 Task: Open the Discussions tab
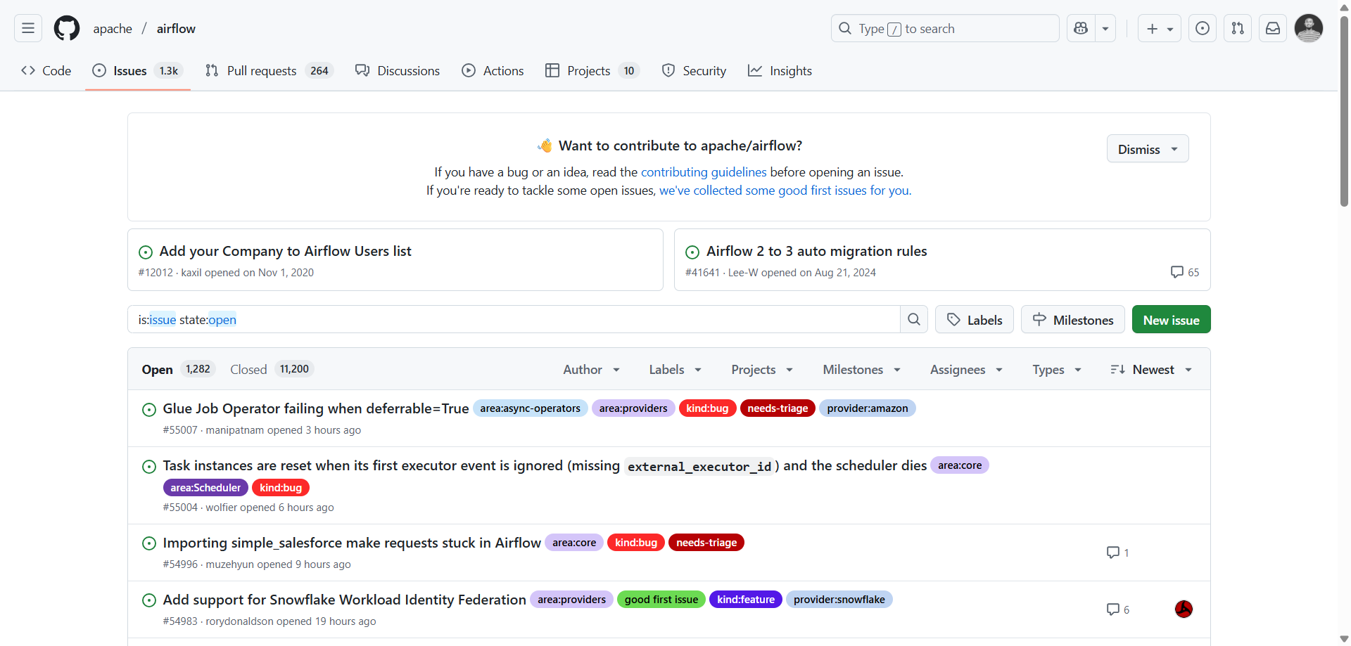click(x=398, y=70)
